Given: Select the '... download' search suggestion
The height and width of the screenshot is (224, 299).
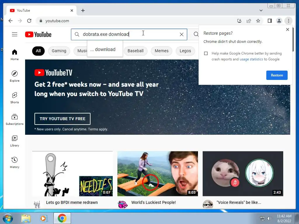Looking at the screenshot, I should pos(105,50).
